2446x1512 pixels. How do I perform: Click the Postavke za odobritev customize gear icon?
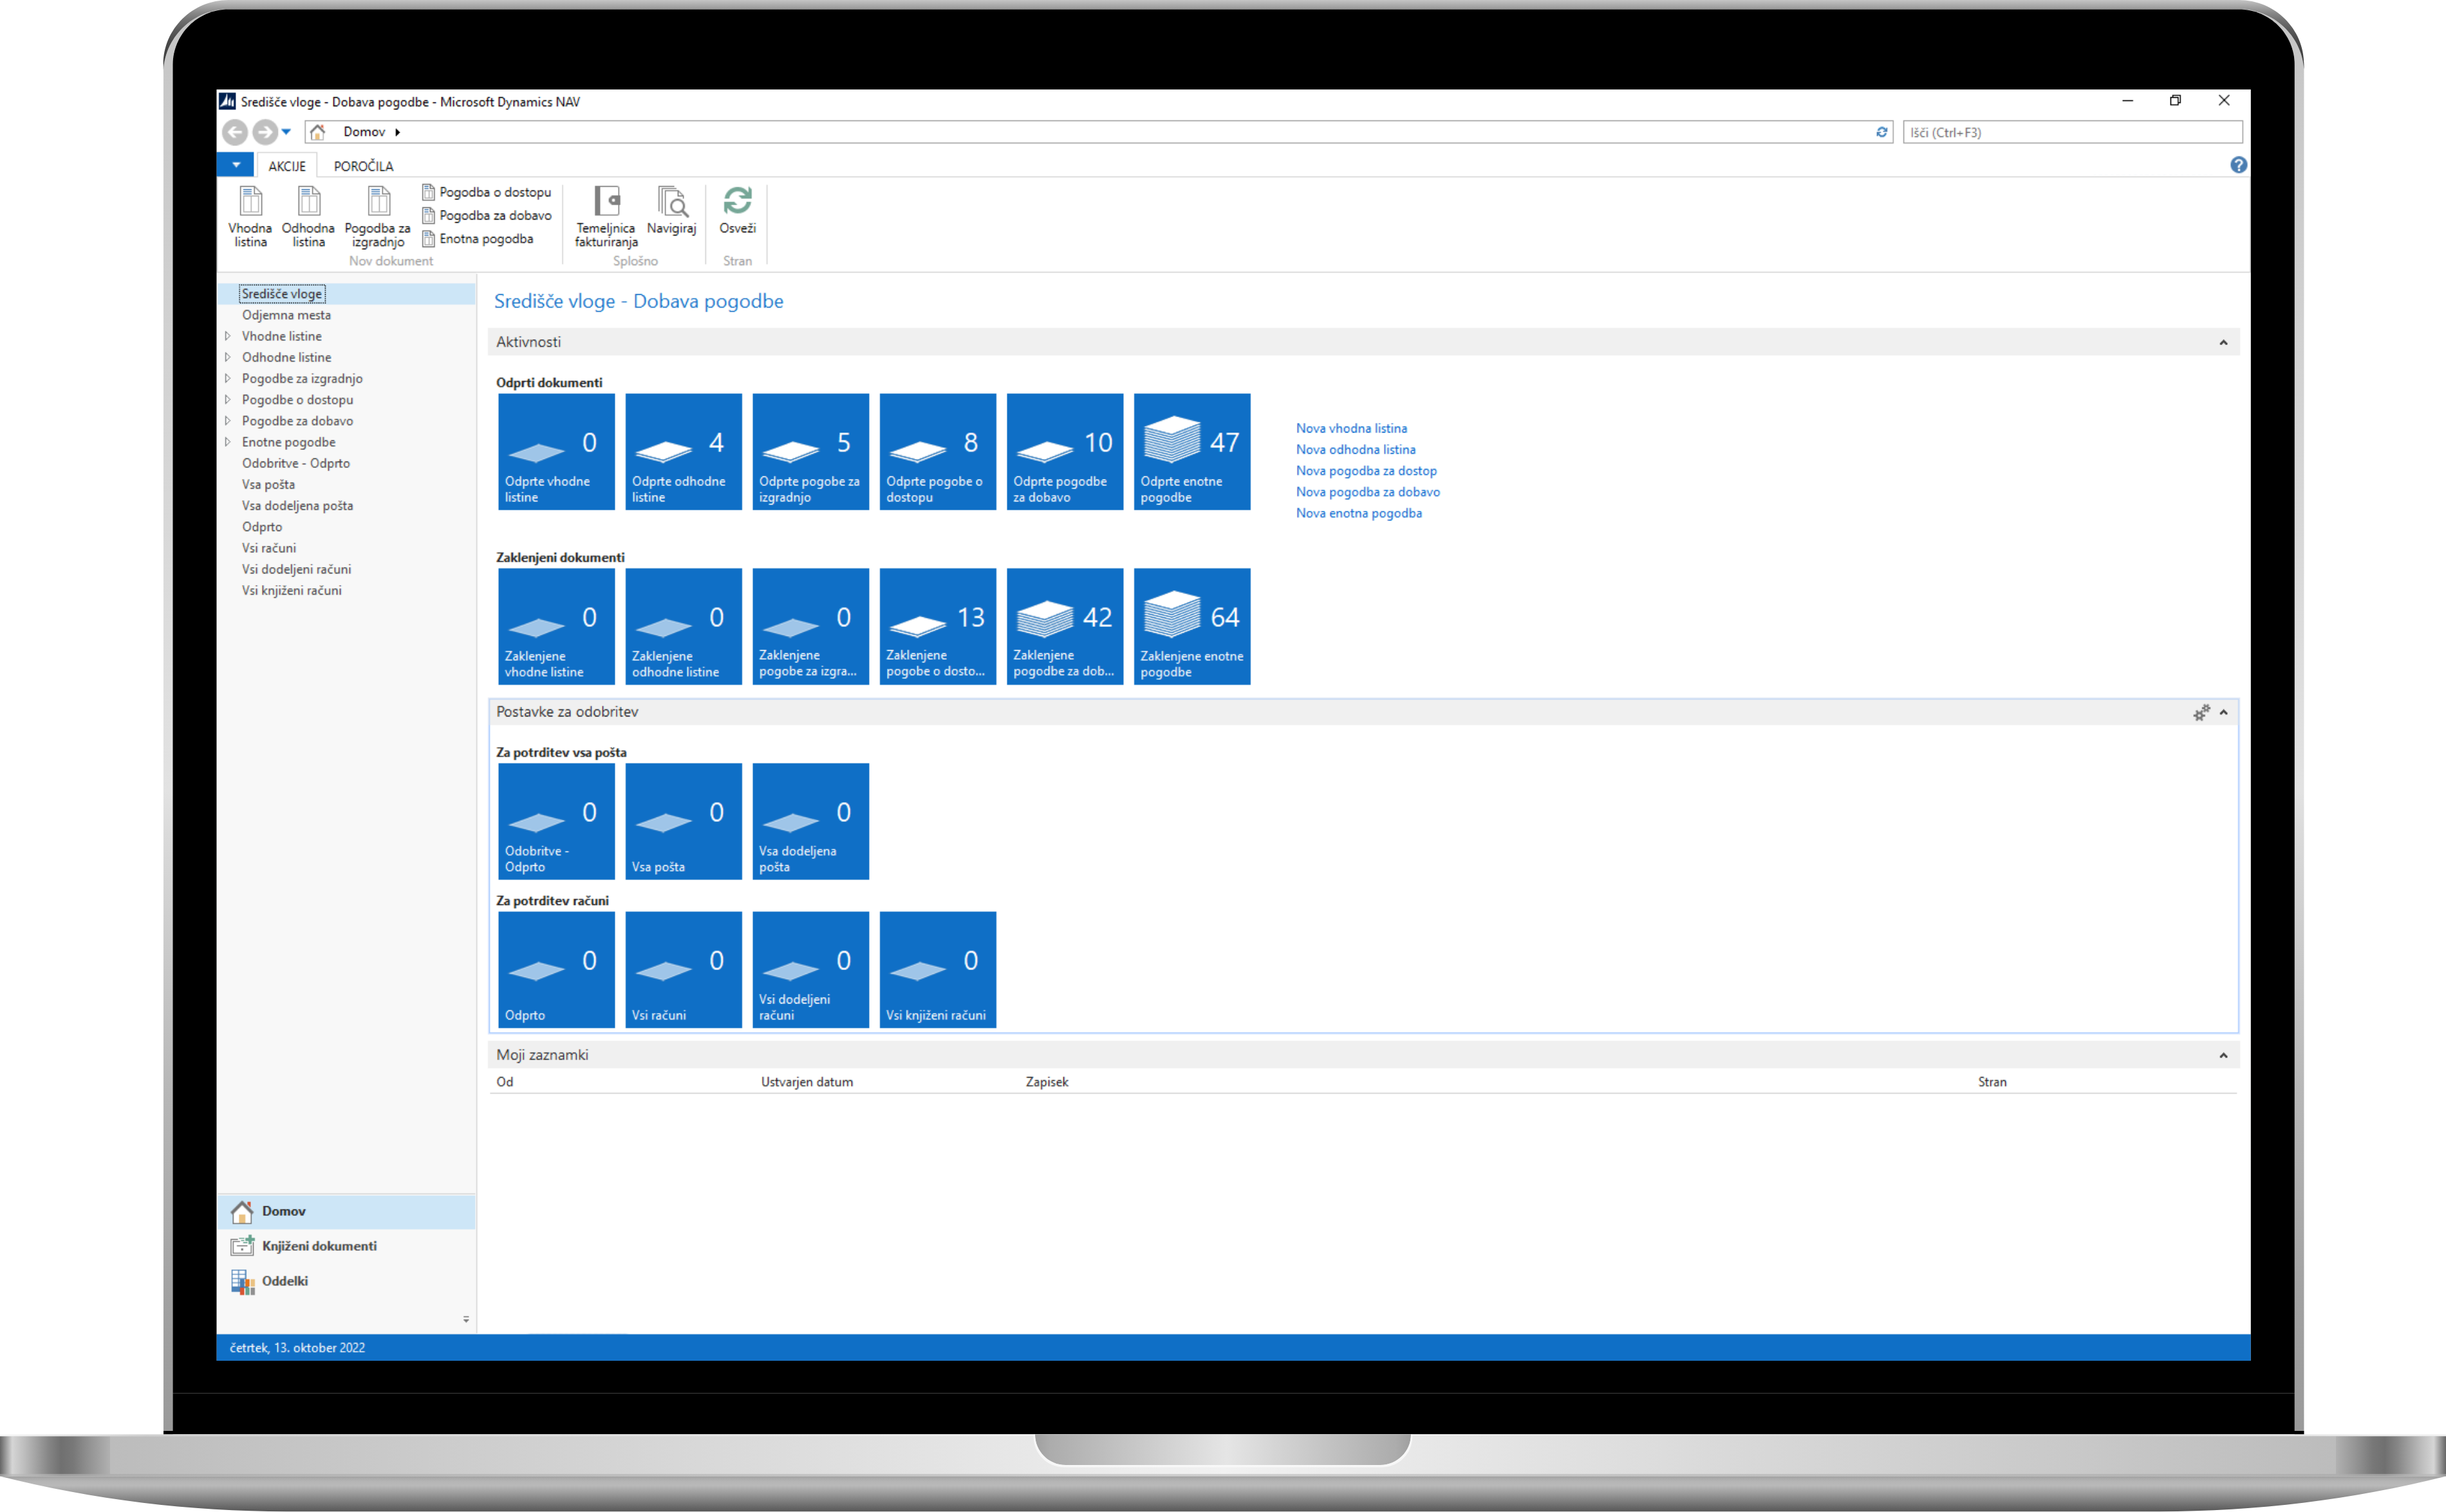tap(2201, 713)
